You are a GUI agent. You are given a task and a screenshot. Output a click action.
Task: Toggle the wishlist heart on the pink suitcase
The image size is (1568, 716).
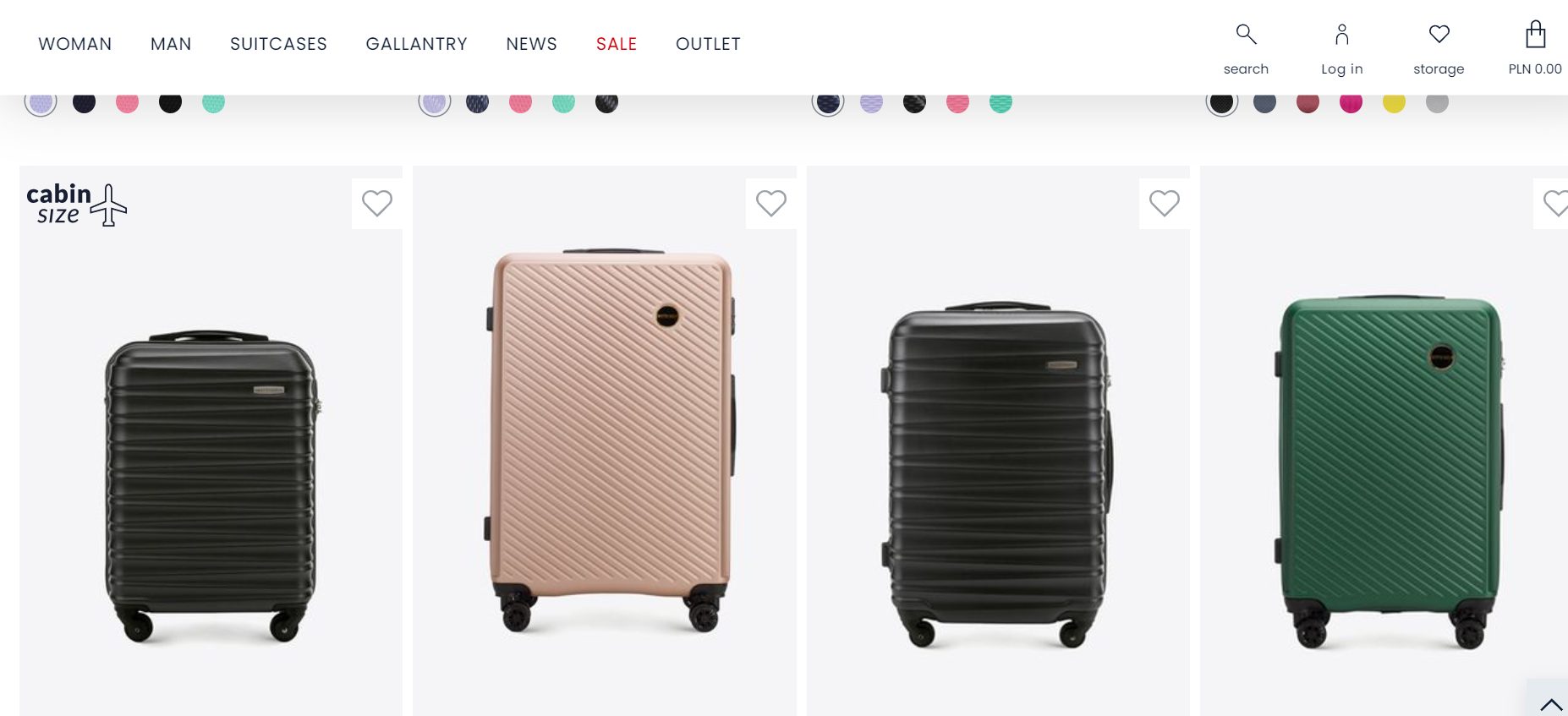click(x=770, y=203)
